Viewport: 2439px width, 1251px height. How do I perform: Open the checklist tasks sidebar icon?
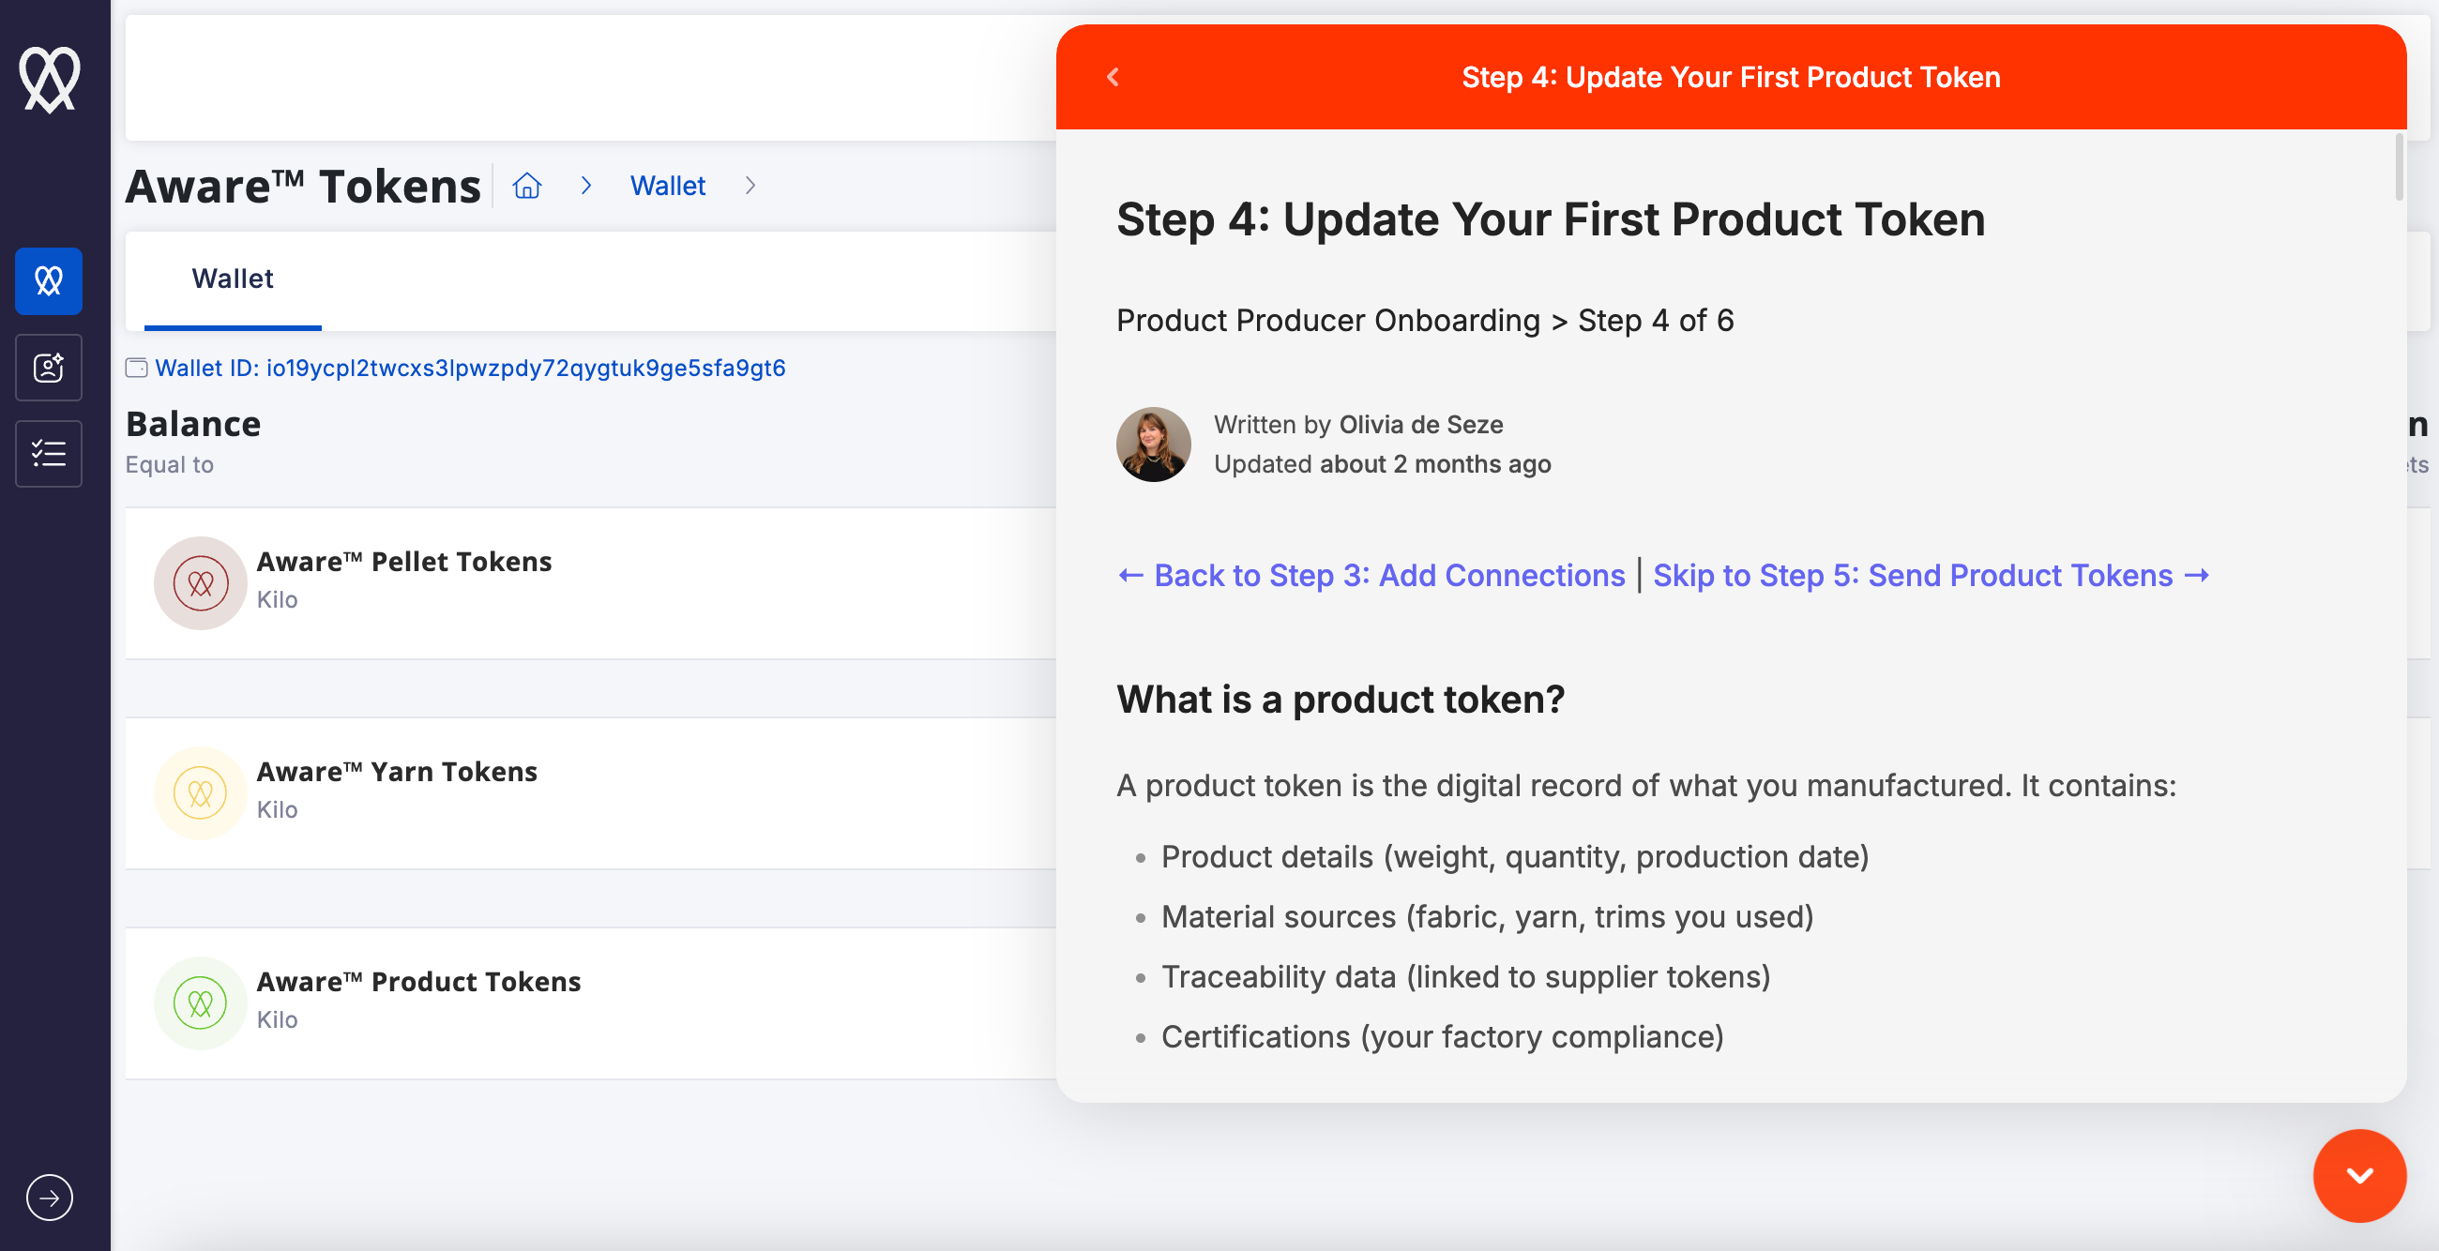coord(49,453)
